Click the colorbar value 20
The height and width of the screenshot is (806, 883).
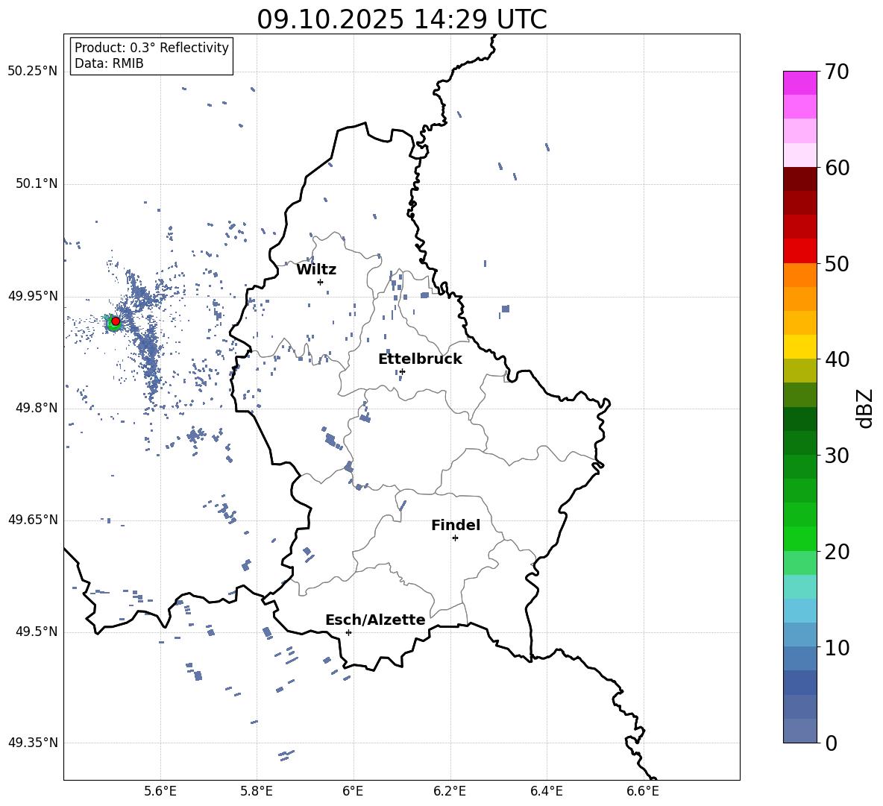tap(837, 552)
